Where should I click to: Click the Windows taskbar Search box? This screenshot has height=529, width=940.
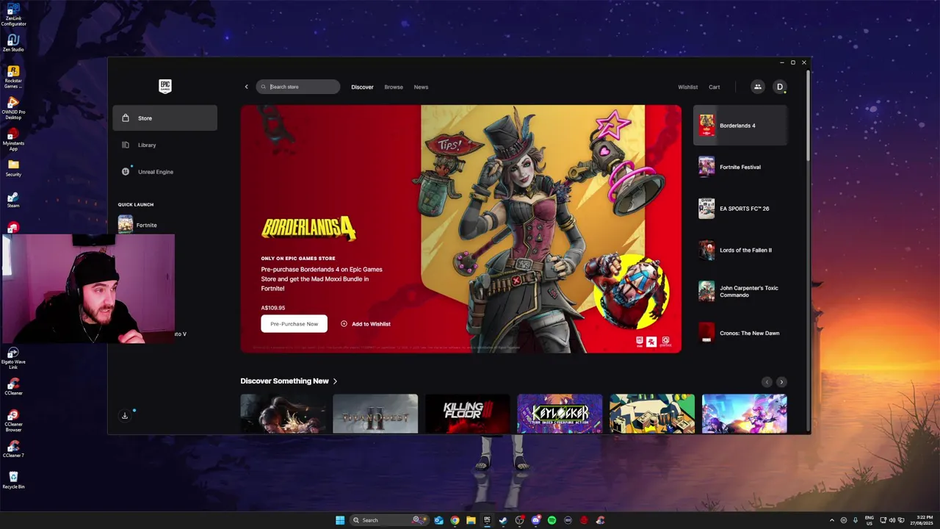[x=388, y=520]
